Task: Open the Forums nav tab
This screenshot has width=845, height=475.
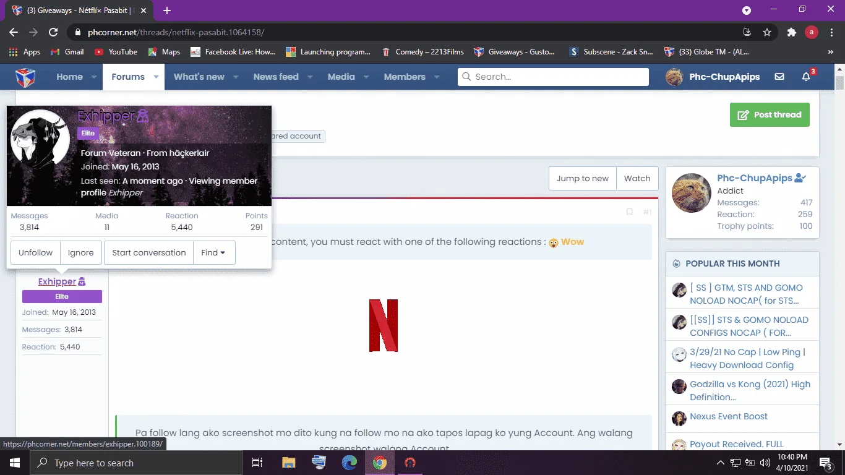Action: tap(128, 77)
